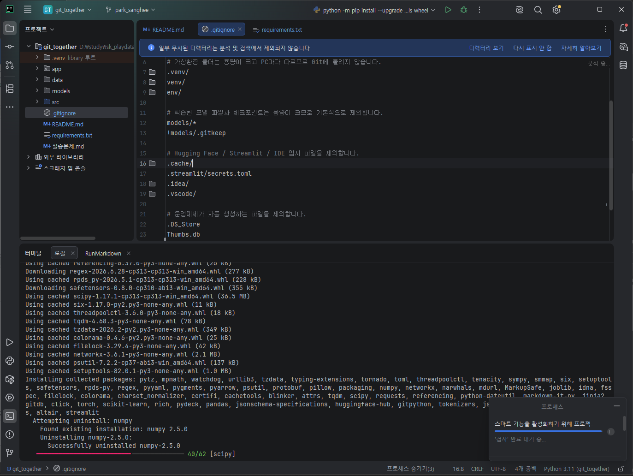Close the RunMarkdown terminal tab

coord(129,253)
